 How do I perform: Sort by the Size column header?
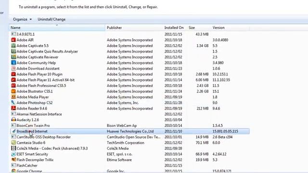(x=199, y=28)
